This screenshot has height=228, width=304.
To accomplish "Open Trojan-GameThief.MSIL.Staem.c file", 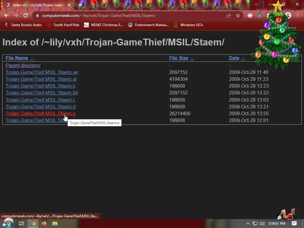I will click(x=40, y=100).
